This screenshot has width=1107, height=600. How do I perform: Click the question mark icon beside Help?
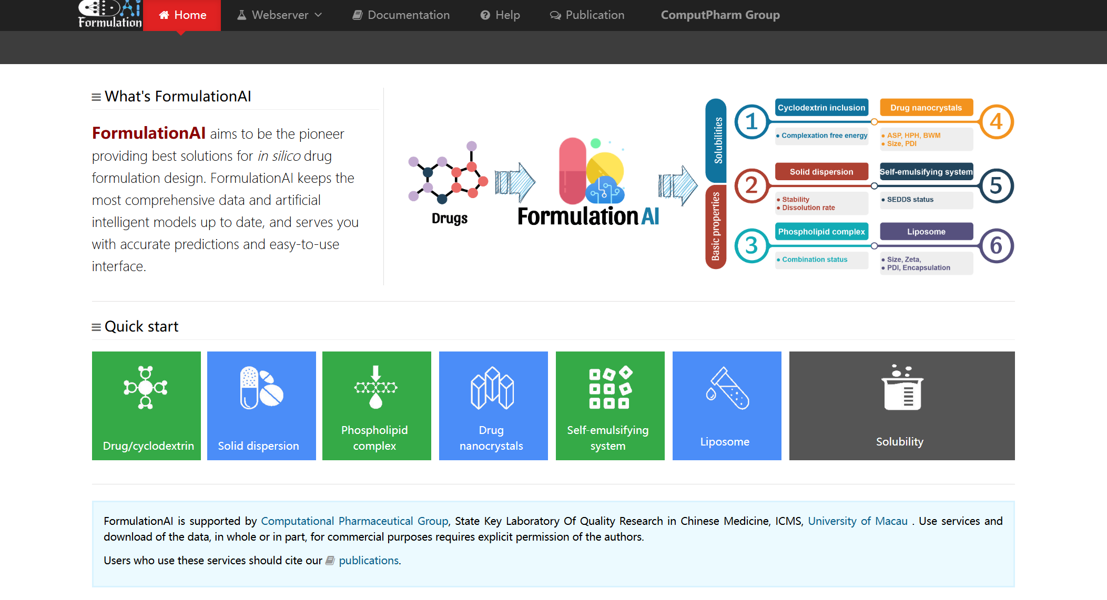[x=485, y=15]
